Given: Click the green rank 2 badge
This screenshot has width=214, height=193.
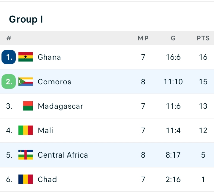Looking at the screenshot, I should click(x=9, y=82).
